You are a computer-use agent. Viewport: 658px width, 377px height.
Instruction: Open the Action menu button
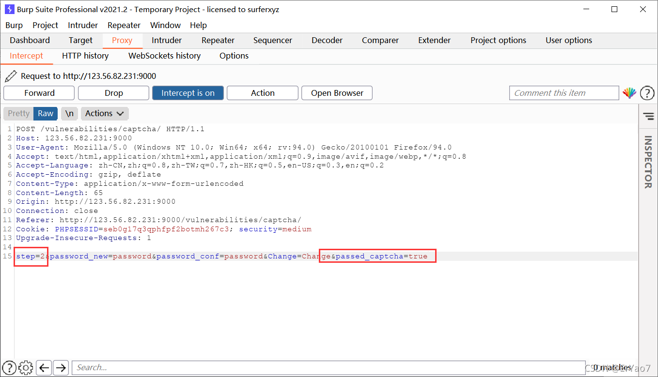tap(263, 93)
